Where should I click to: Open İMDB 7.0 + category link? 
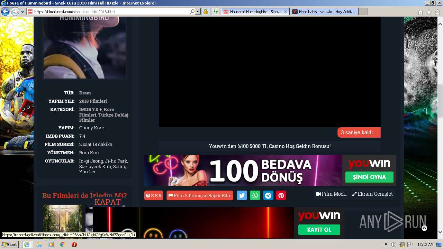(91, 109)
